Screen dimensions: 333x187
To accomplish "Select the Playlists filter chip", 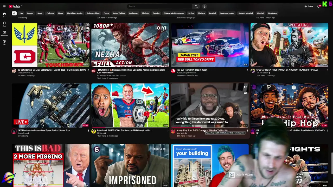I will (x=145, y=13).
